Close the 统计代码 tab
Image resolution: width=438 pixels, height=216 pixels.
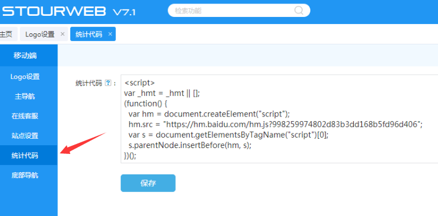(x=110, y=34)
